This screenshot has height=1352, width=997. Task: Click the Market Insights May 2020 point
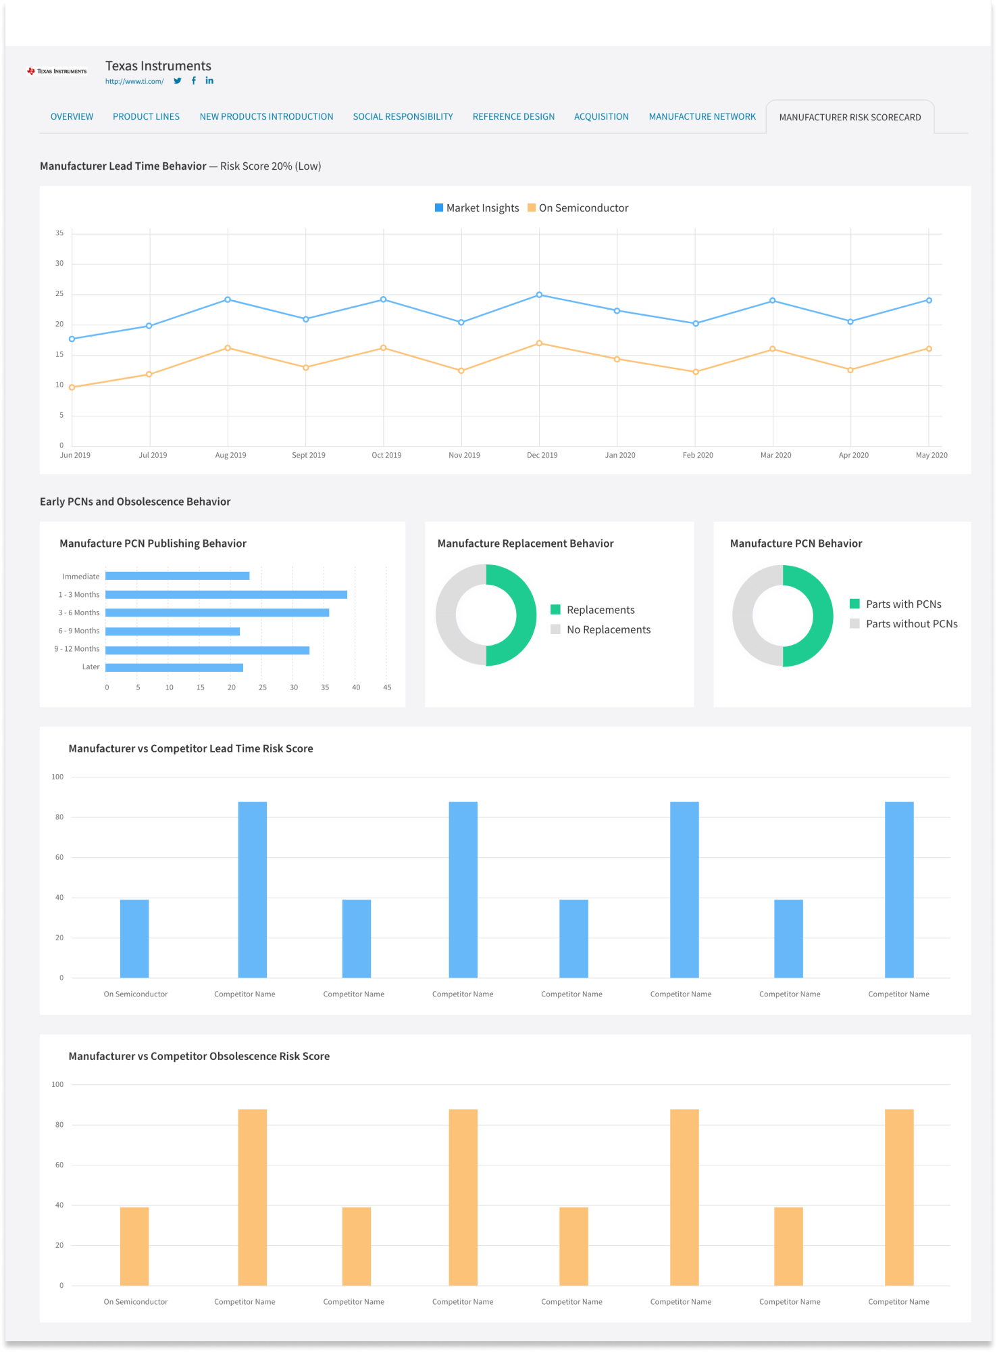[929, 300]
